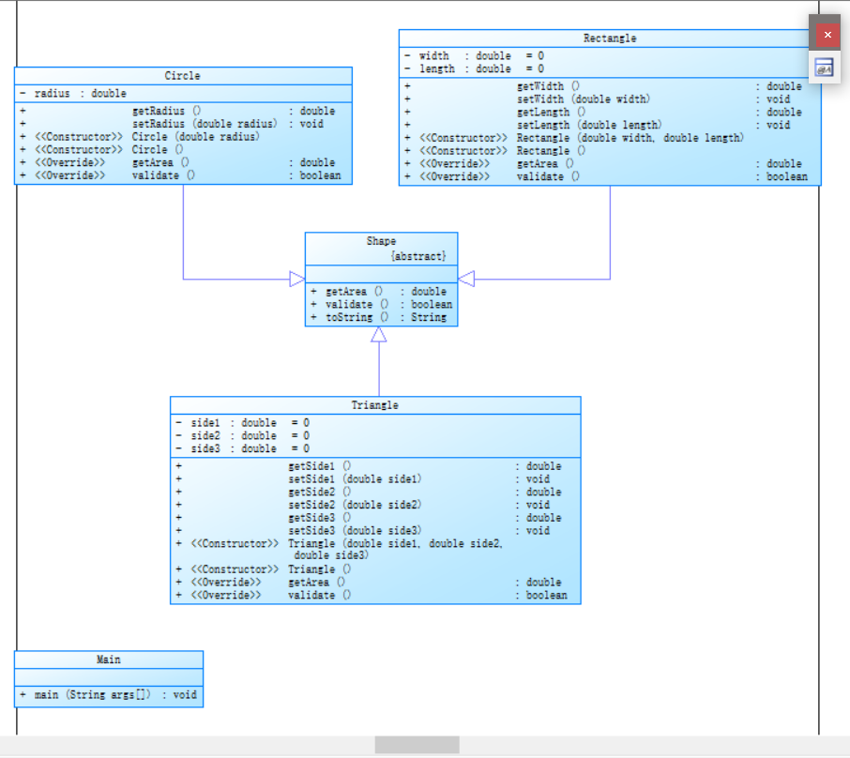Click the side1 : double attribute in Triangle
The height and width of the screenshot is (758, 850).
pos(243,423)
